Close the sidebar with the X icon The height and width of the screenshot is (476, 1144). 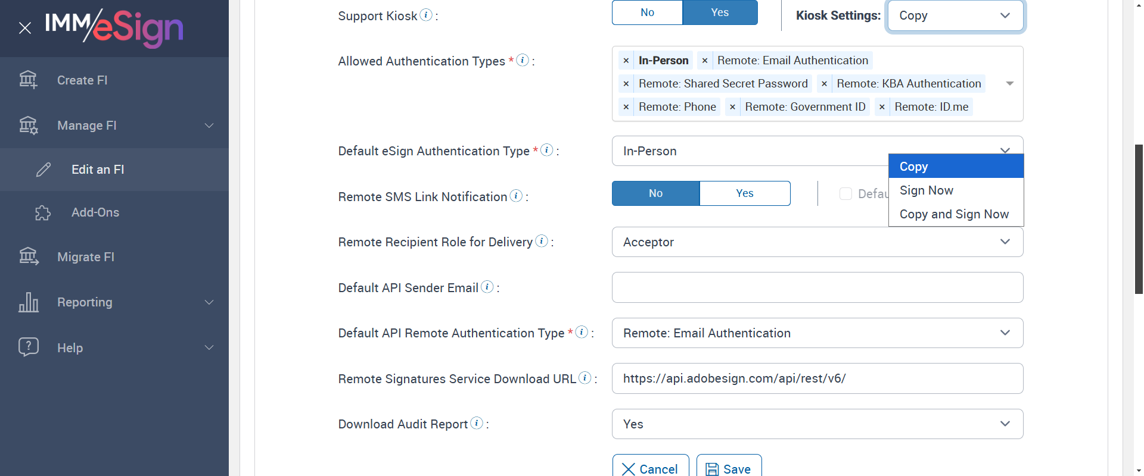coord(25,28)
